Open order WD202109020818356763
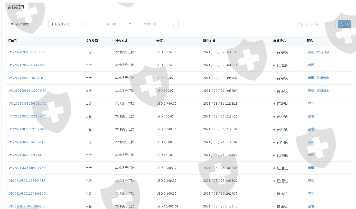This screenshot has height=209, width=356. coord(27,52)
